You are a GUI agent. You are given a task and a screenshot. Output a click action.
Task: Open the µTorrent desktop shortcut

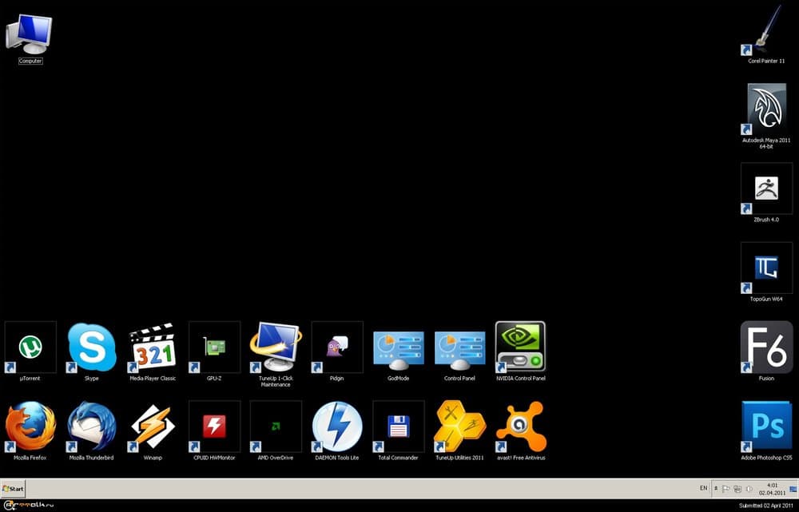click(30, 347)
